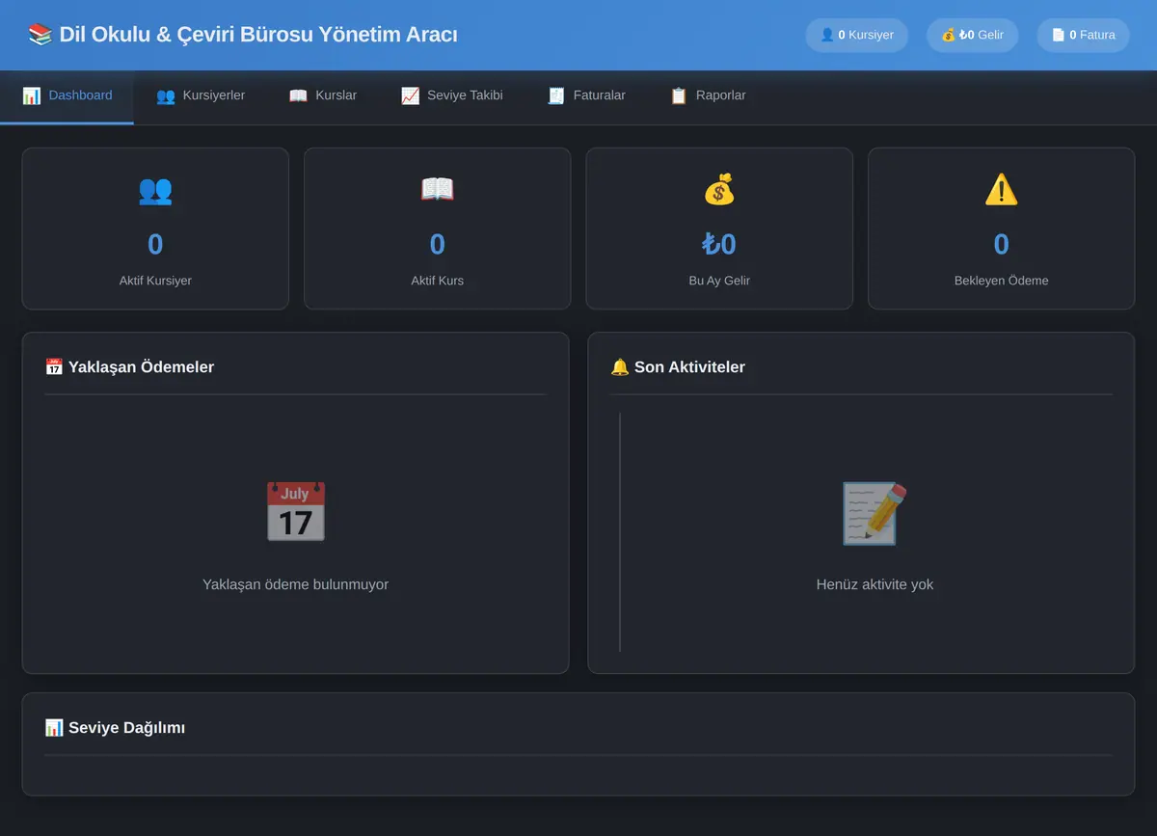Switch to the Kursiyerler tab
This screenshot has width=1157, height=836.
pos(201,95)
